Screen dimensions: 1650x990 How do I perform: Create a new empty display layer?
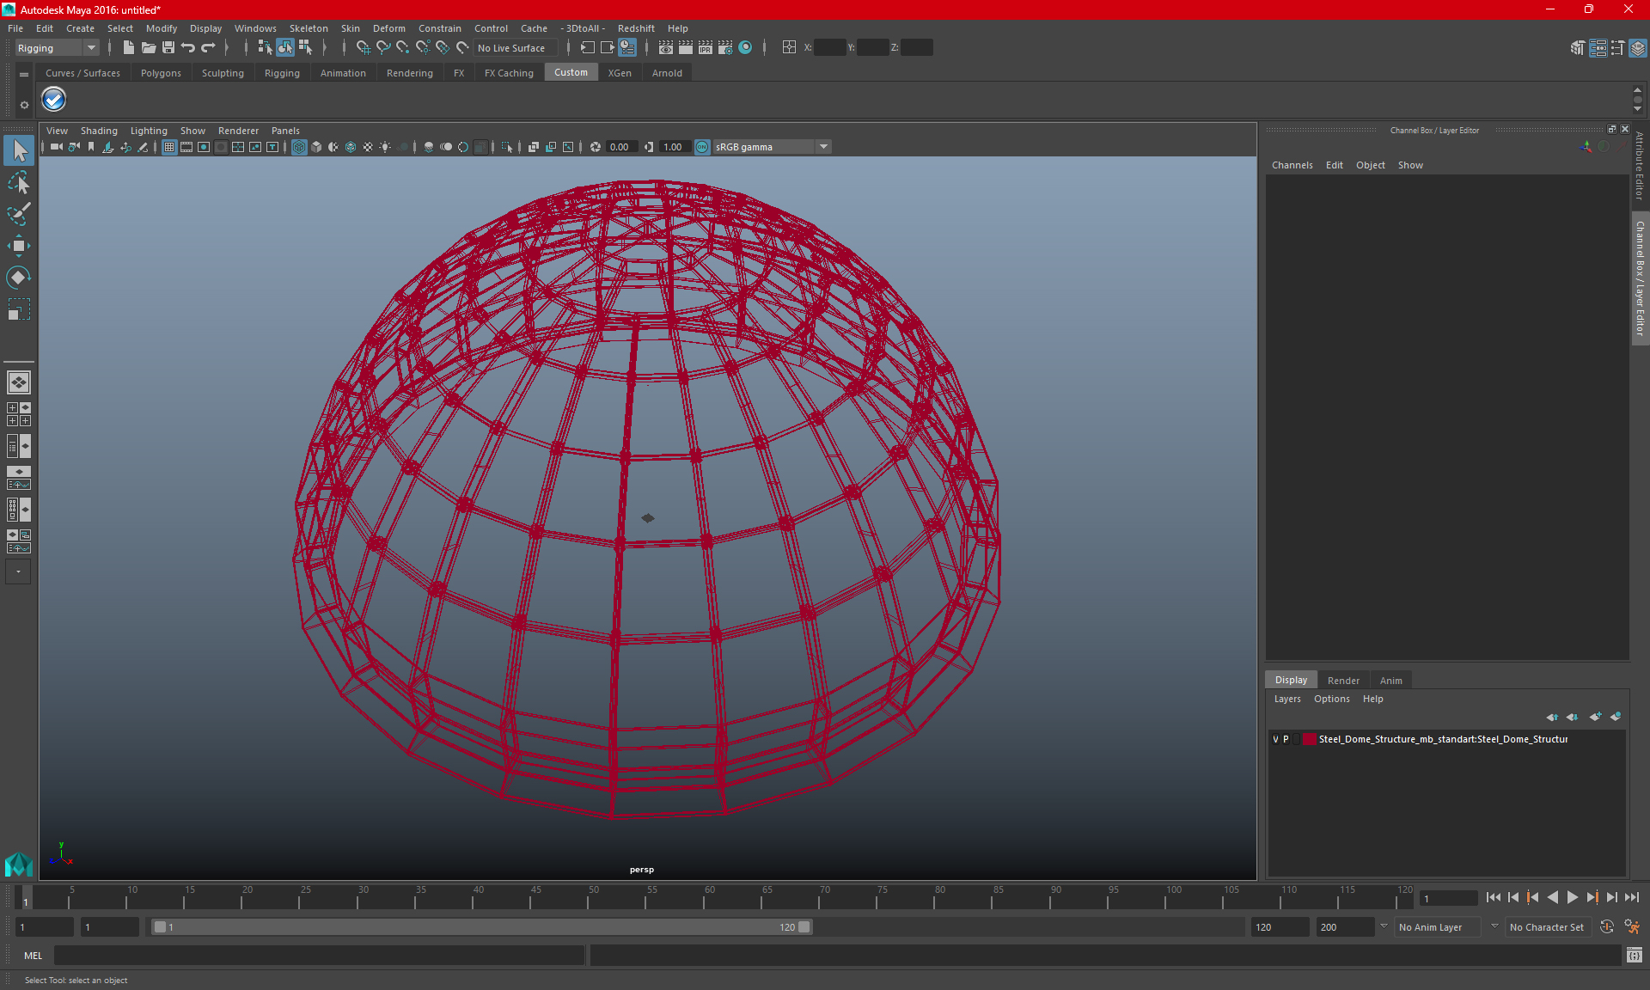click(1595, 717)
